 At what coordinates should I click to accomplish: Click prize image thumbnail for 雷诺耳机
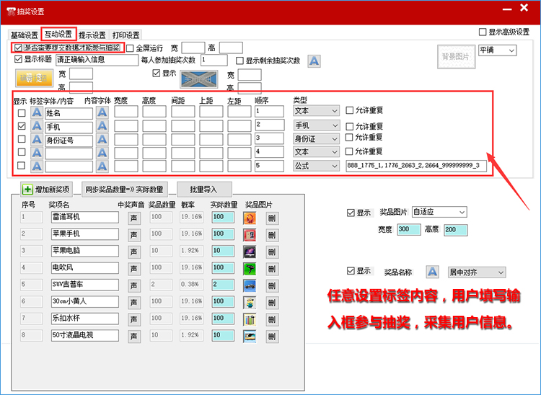point(250,217)
